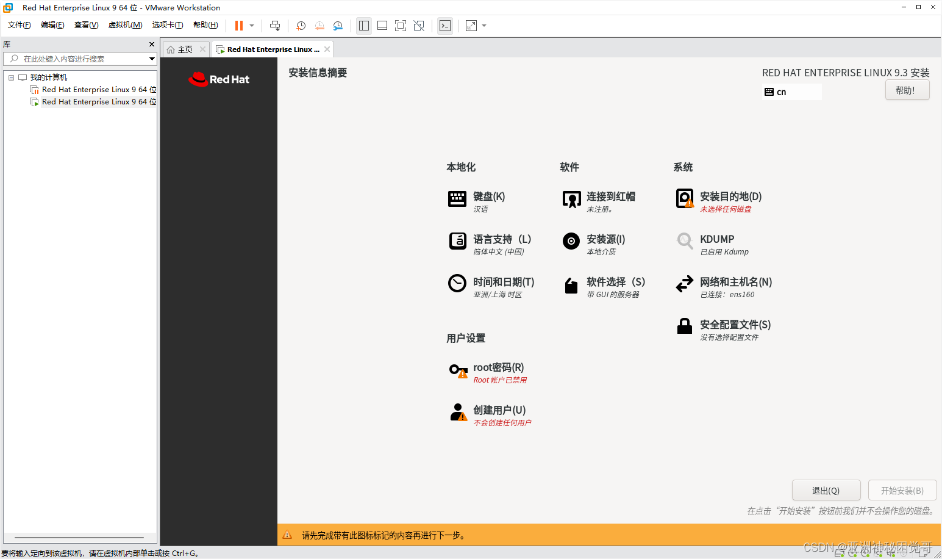
Task: Open the 虚拟机(M) menu
Action: (x=125, y=25)
